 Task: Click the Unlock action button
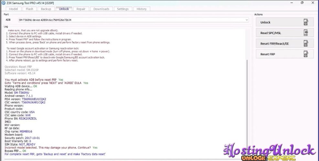coord(285,22)
